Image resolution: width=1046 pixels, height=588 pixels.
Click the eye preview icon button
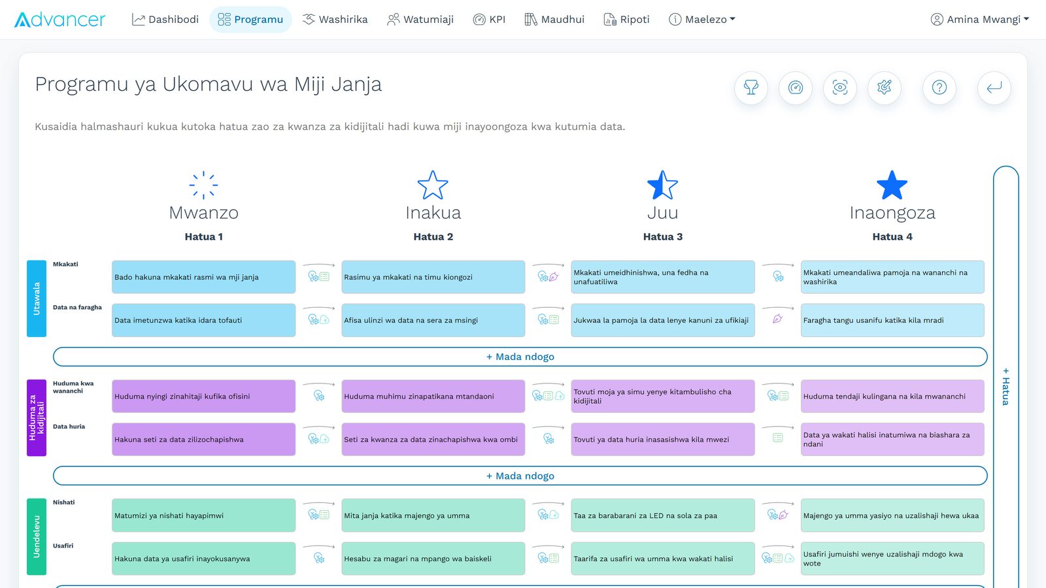840,88
